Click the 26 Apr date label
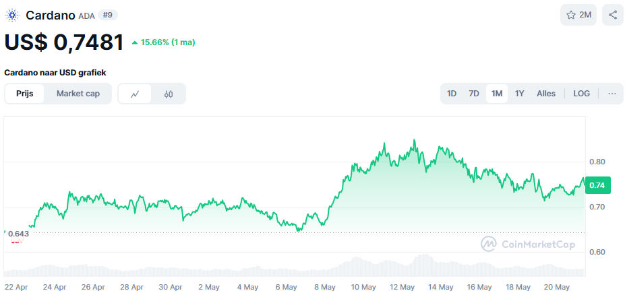This screenshot has height=293, width=625. pyautogui.click(x=93, y=287)
